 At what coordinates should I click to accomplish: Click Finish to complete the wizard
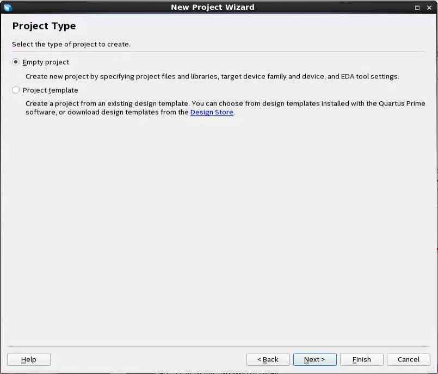point(361,359)
